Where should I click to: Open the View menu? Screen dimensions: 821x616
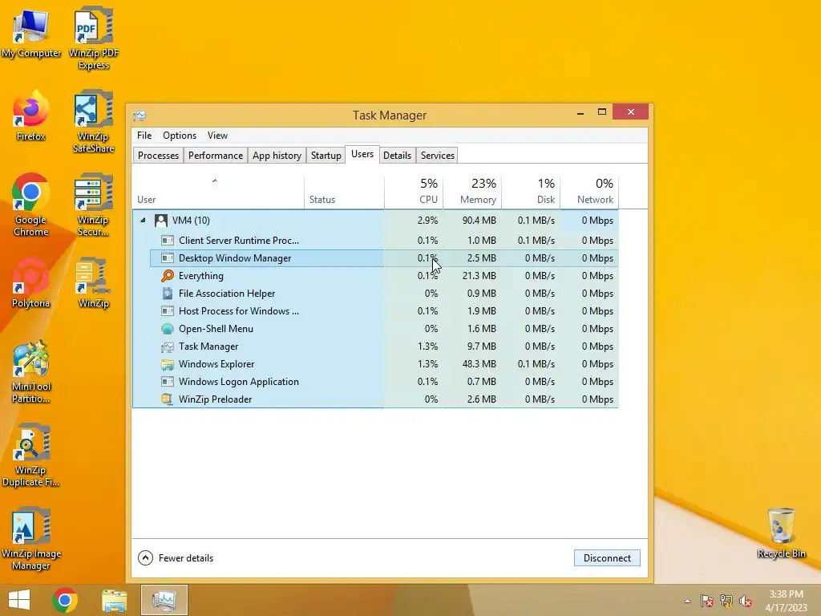[217, 136]
